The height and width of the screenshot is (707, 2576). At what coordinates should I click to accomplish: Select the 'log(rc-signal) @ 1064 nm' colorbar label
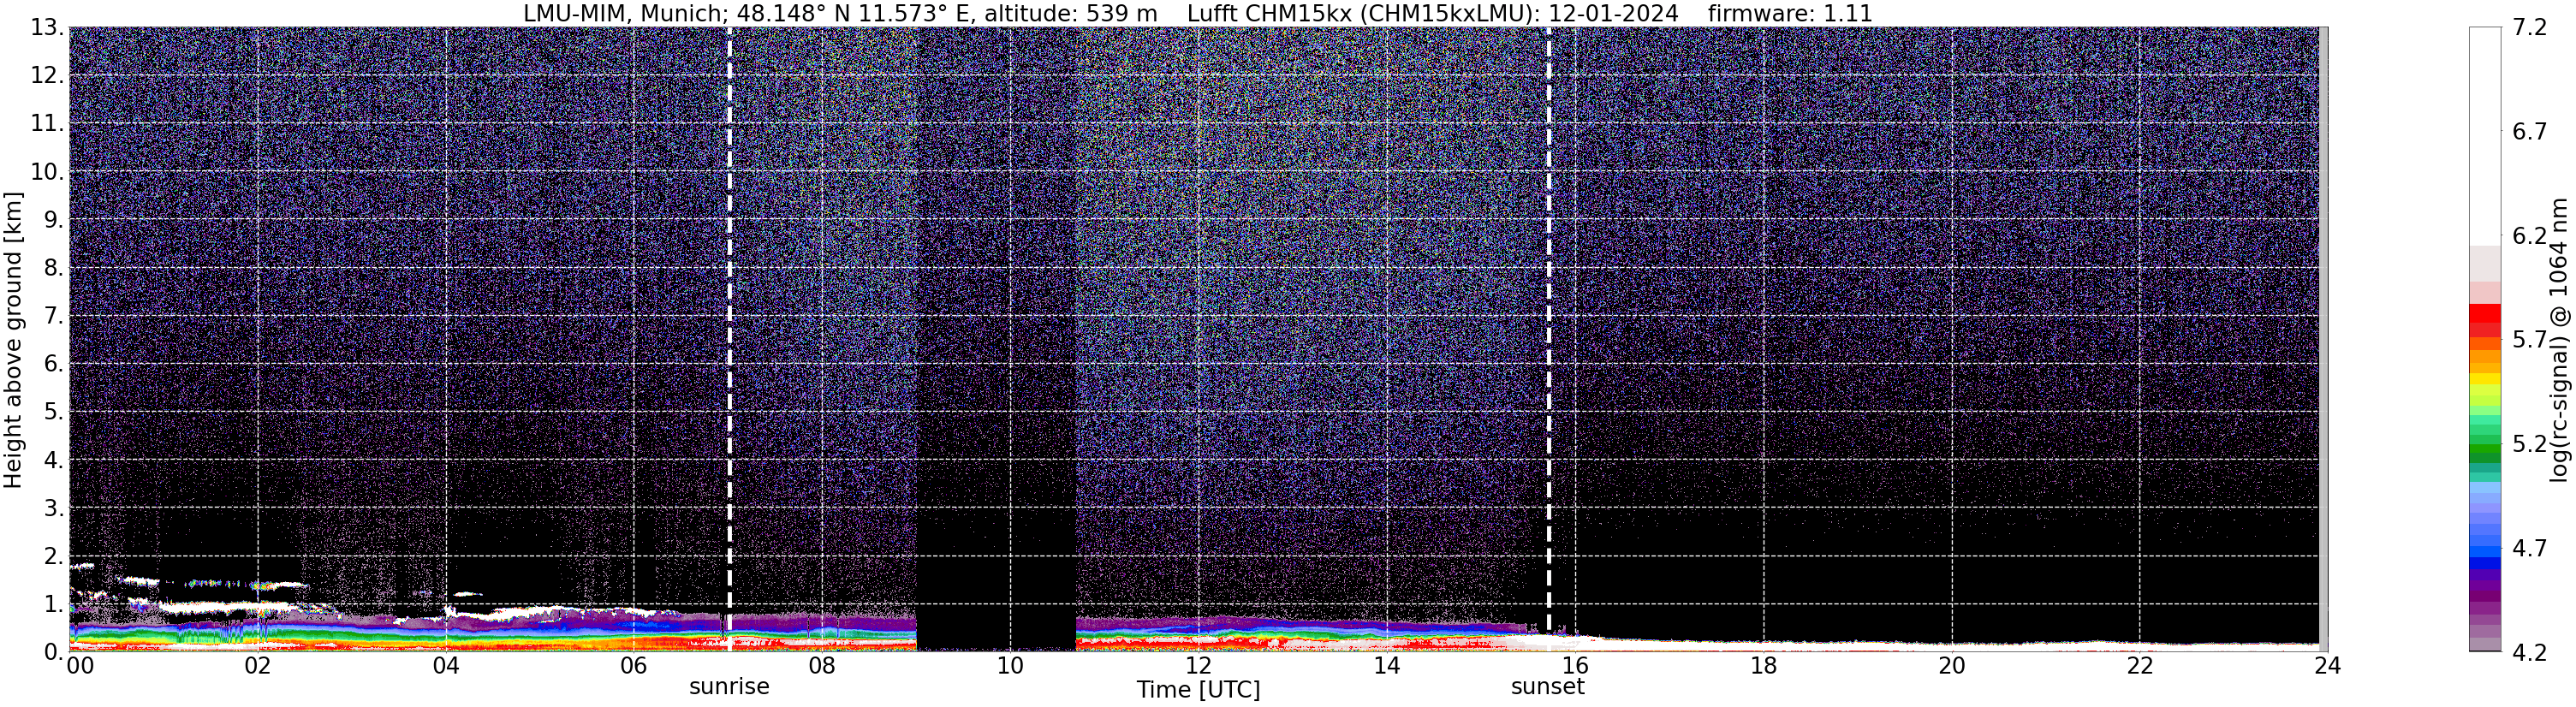[x=2560, y=340]
